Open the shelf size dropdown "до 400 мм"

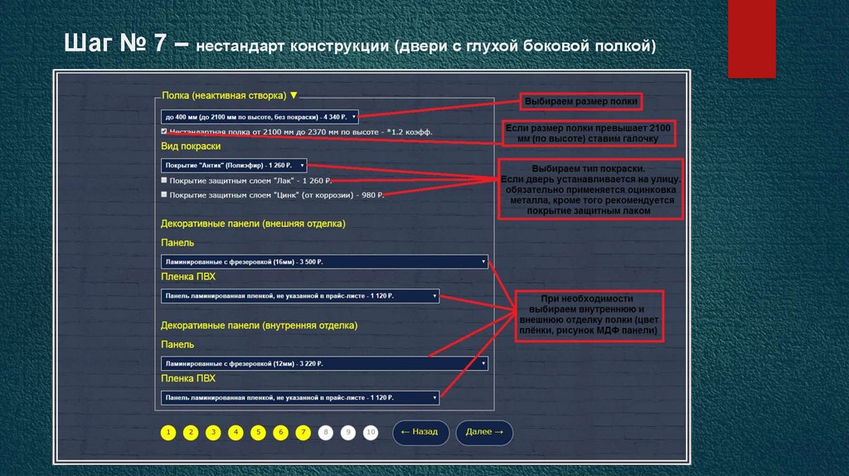point(260,117)
